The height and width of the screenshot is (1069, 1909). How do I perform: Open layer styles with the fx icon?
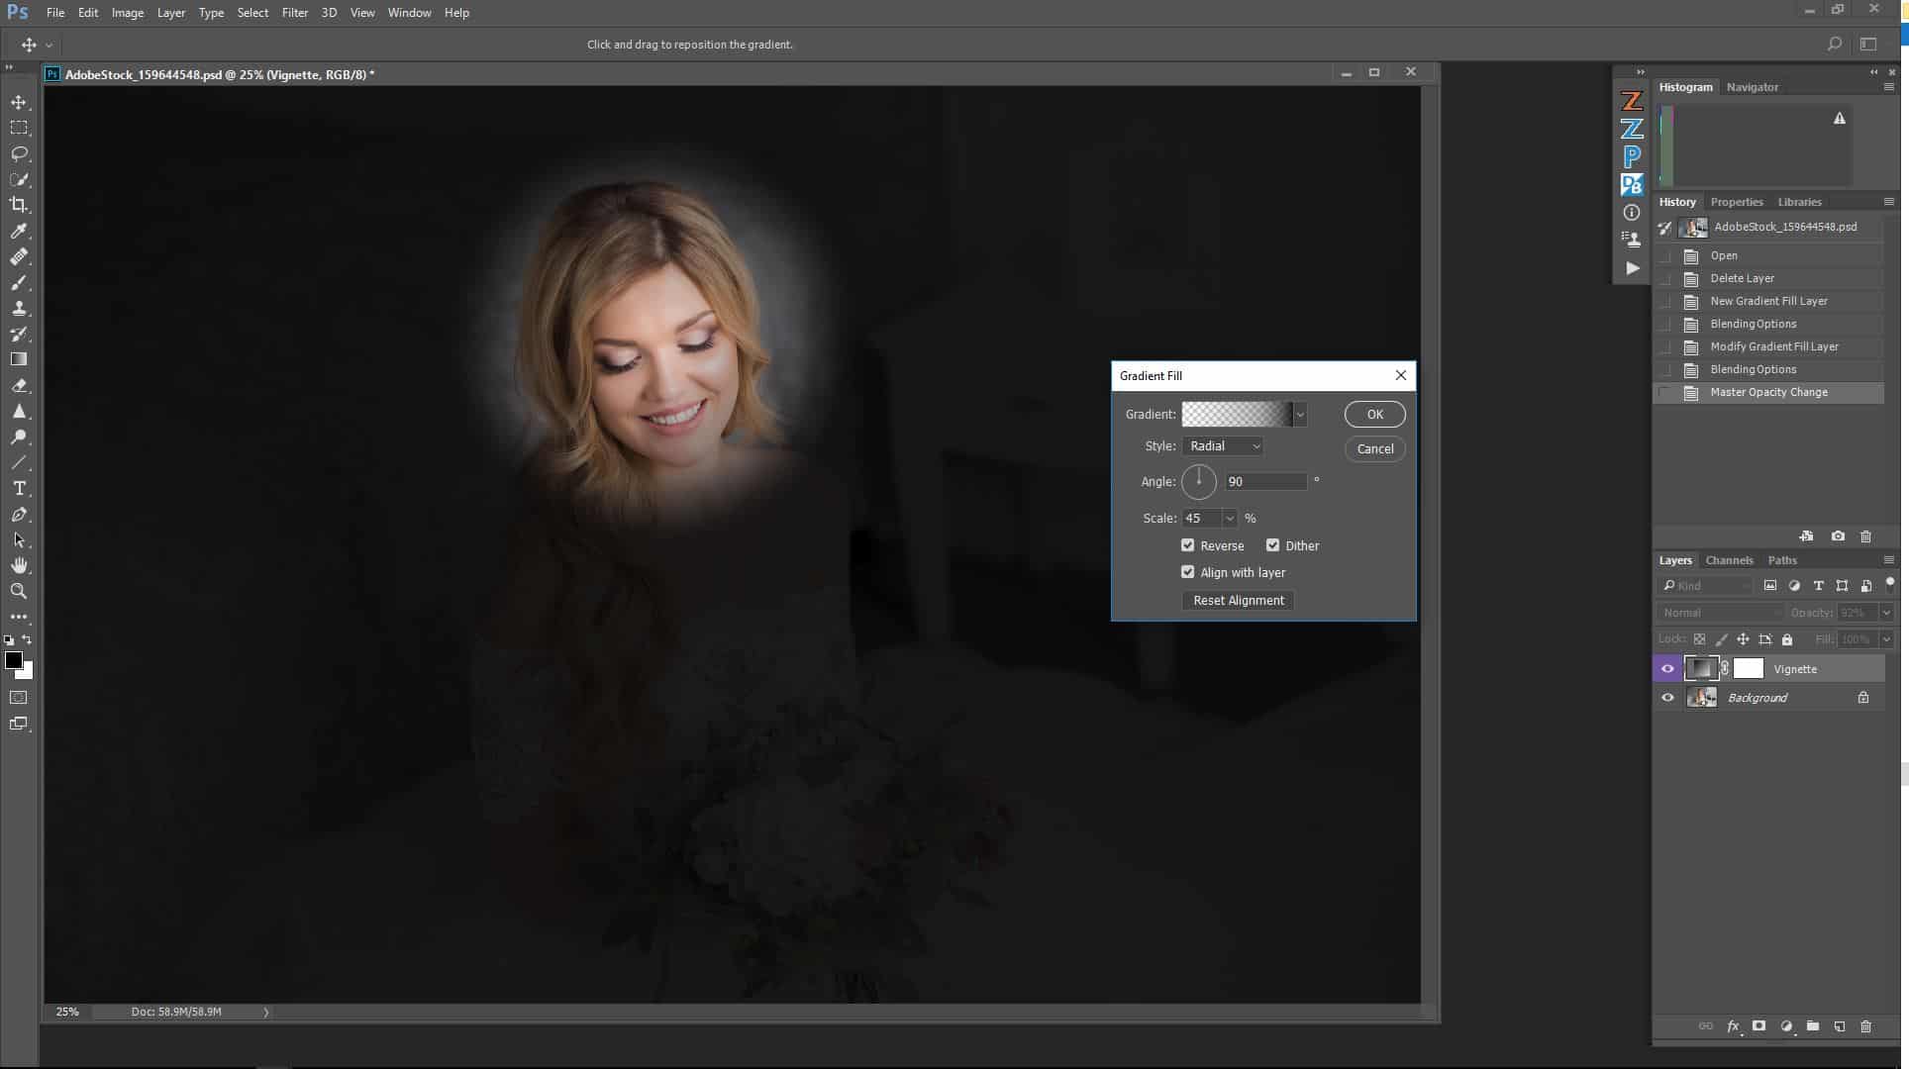[x=1732, y=1026]
